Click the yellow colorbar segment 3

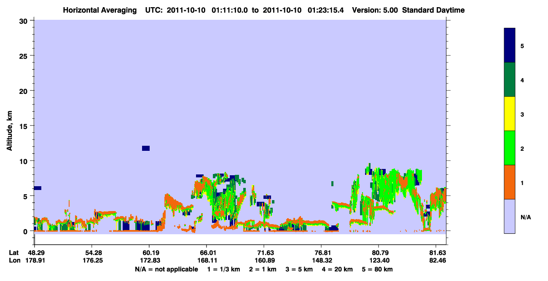(510, 114)
